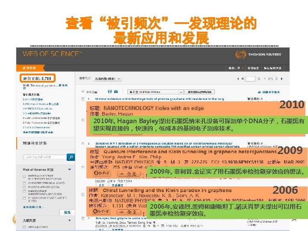Click the citation report chart icon
The height and width of the screenshot is (231, 308).
[x=259, y=92]
